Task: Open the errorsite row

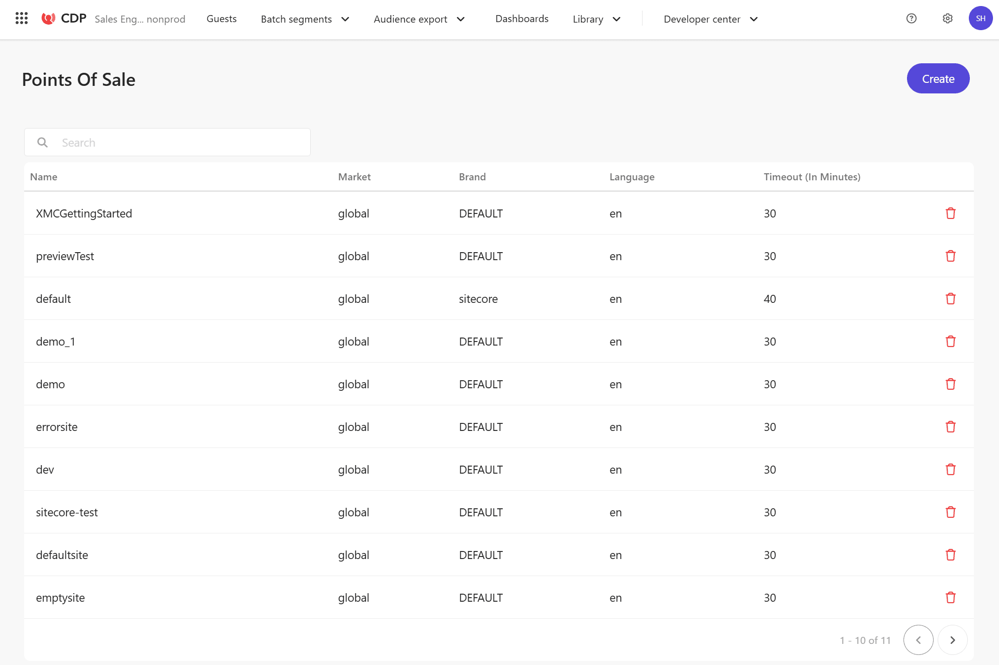Action: point(499,427)
